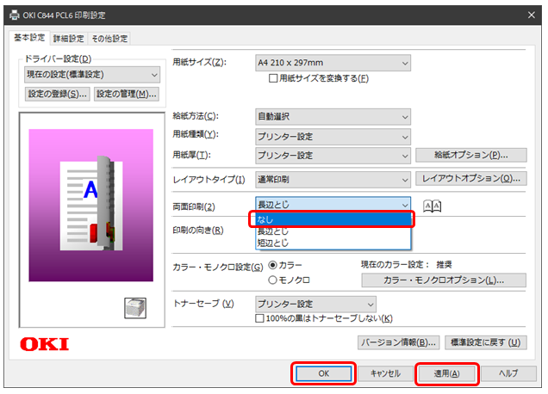Image resolution: width=548 pixels, height=394 pixels.
Task: Choose 短辺とじ in the duplex list
Action: [333, 243]
